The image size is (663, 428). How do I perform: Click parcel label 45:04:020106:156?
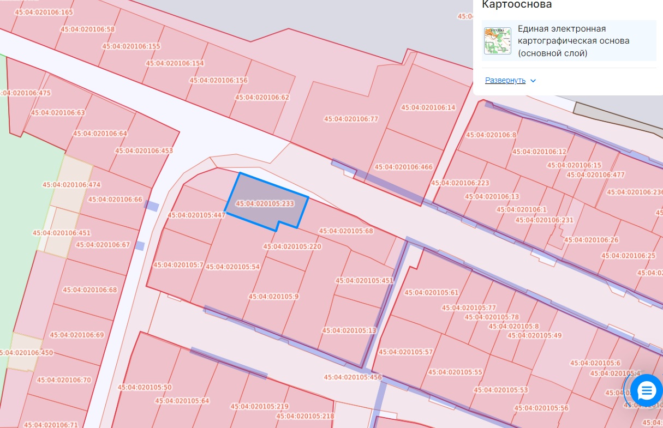(218, 80)
